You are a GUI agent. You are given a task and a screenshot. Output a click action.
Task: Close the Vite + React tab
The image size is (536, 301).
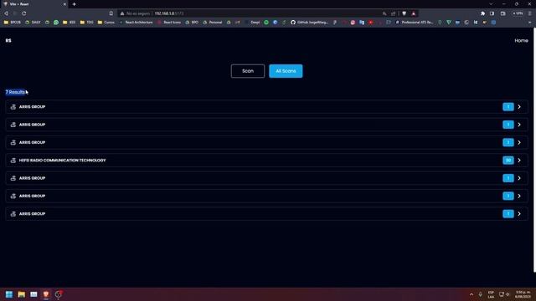(x=64, y=4)
